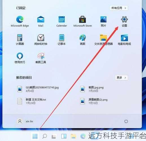Open 截图.jpg.png recommended file
The height and width of the screenshot is (141, 146).
tap(92, 89)
